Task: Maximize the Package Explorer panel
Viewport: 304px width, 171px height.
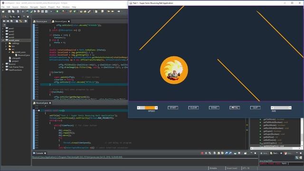Action: point(28,17)
